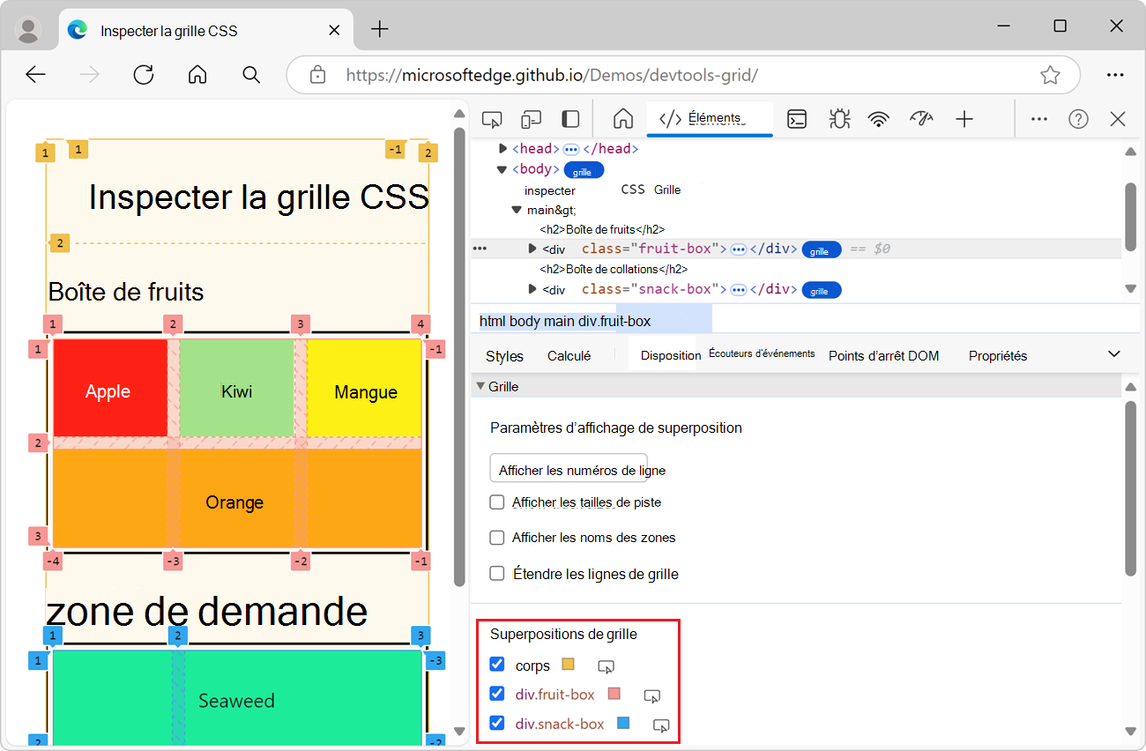
Task: Click the pink swatch next to div.fruit-box
Action: [x=614, y=695]
